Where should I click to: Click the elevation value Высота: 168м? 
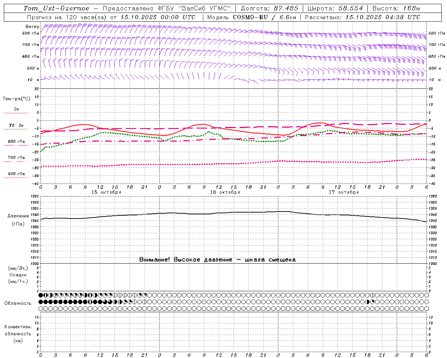396,8
